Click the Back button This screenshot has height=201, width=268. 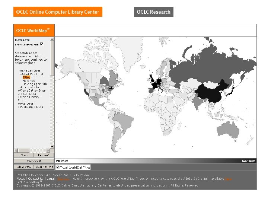[x=24, y=155]
